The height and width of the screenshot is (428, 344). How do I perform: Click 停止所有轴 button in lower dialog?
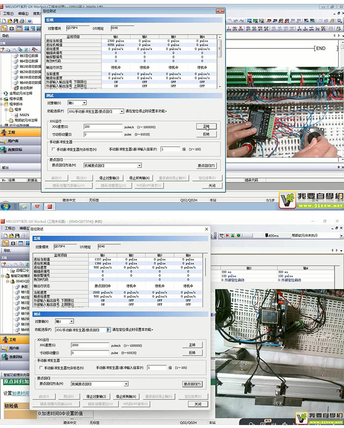[126, 397]
